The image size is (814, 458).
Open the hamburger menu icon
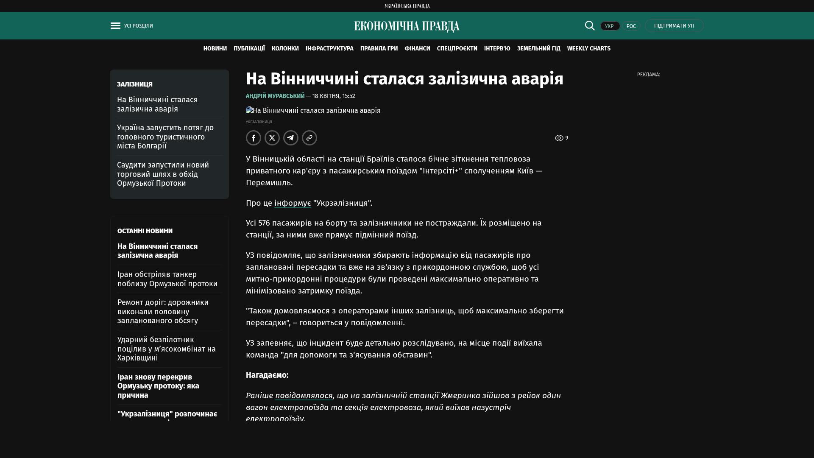click(x=115, y=26)
